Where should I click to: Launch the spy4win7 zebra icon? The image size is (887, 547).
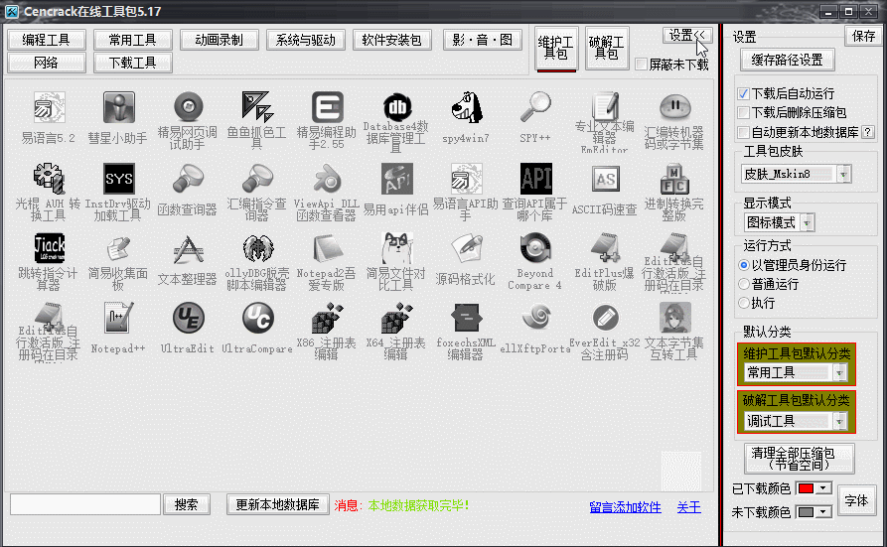(466, 107)
